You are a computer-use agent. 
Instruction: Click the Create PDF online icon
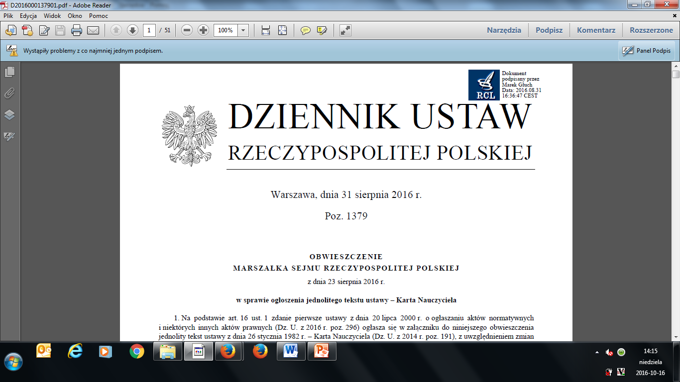(x=27, y=30)
